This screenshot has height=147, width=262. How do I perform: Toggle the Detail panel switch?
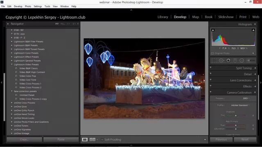(210, 74)
